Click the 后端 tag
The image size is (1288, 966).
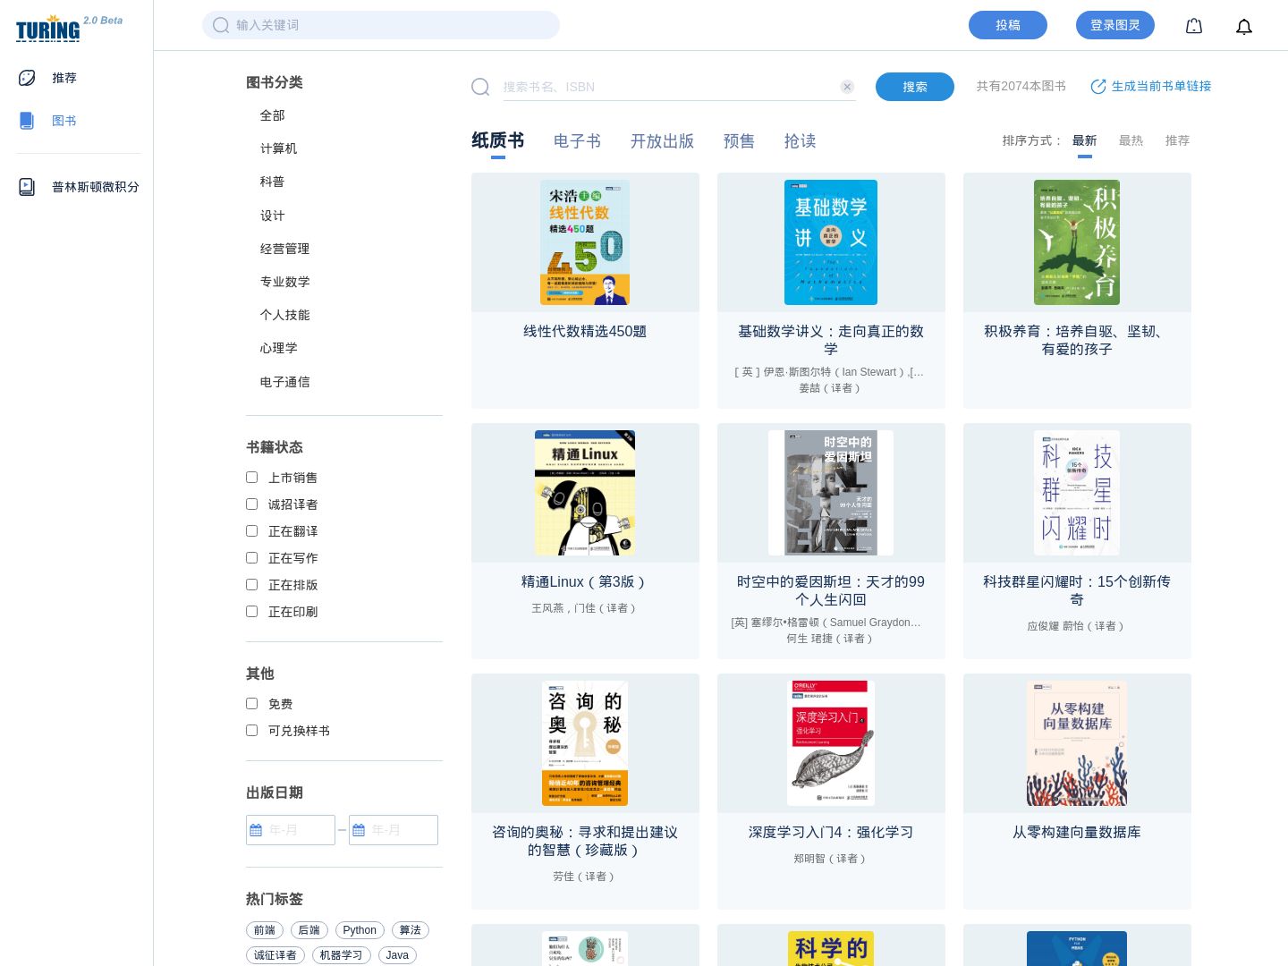(309, 930)
